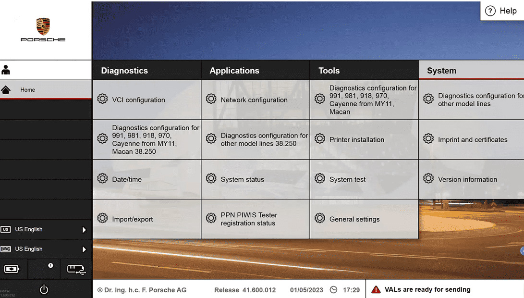Go to Home in the sidebar
524x298 pixels.
[x=46, y=89]
